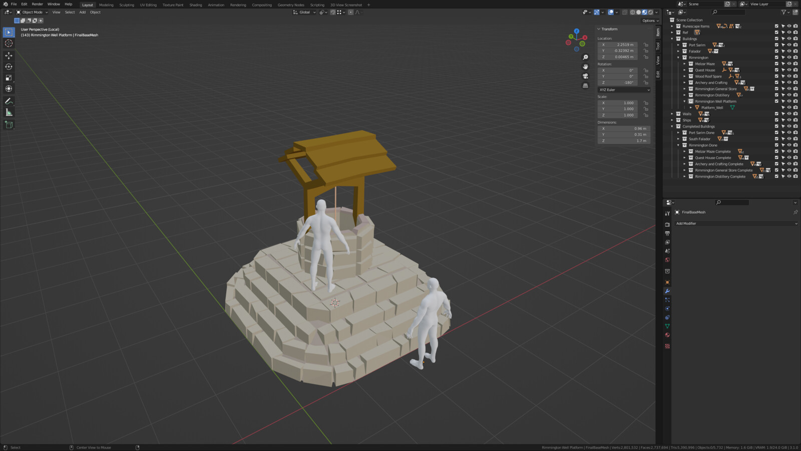Open the World properties tab

tap(667, 260)
